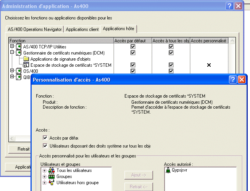Expand the QIB node in function tree

point(12,77)
